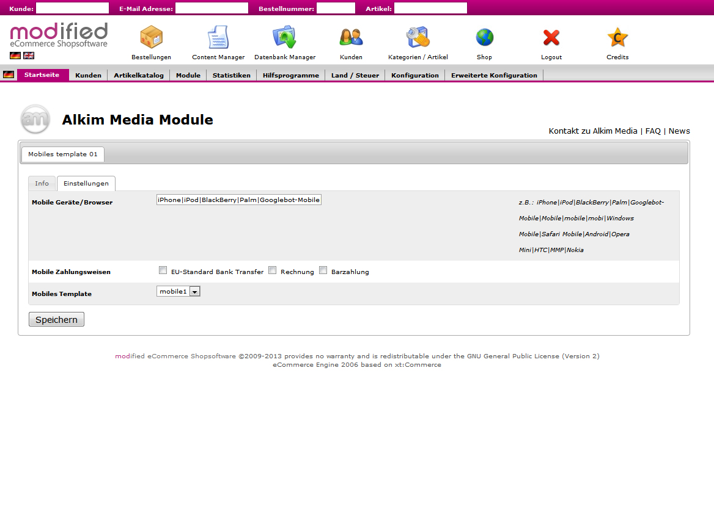
Task: Click the Logout label text
Action: point(551,57)
